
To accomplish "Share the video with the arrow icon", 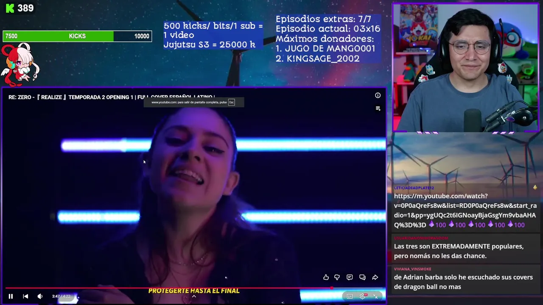I will [375, 277].
